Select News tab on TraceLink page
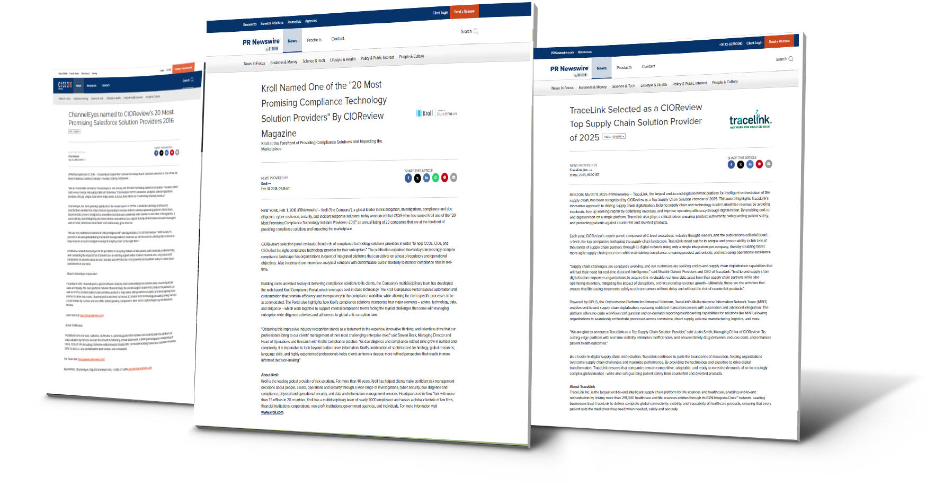The image size is (926, 486). point(602,68)
